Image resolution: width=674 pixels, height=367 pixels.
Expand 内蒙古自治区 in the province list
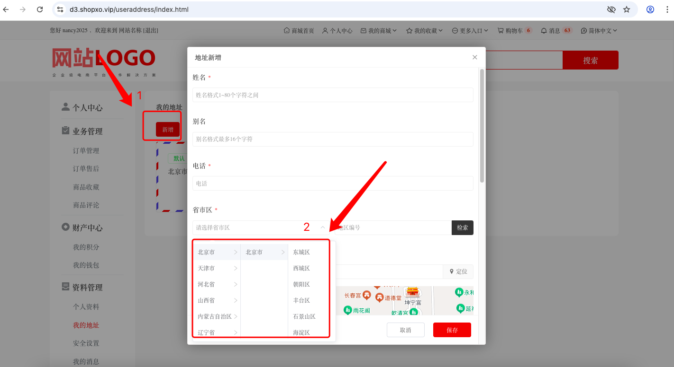tap(217, 316)
